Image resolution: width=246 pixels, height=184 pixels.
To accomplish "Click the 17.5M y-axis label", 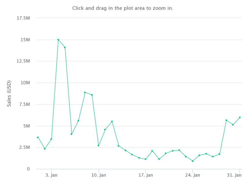I will [23, 18].
